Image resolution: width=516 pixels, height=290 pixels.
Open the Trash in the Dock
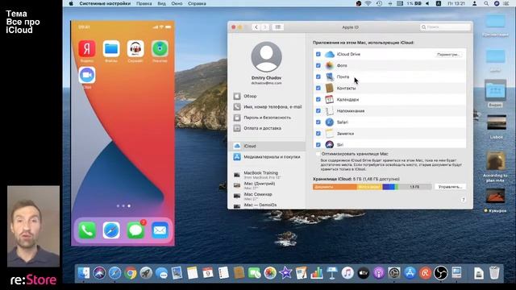494,273
